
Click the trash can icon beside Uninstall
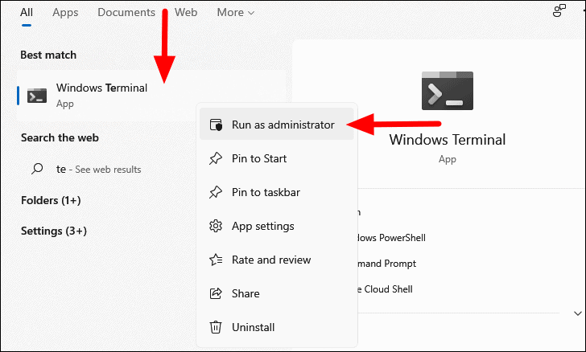coord(216,327)
